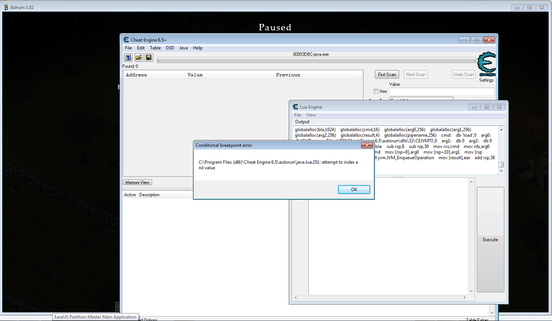
Task: Click the scan progress bar beside 00003DBC-java.exe
Action: pos(316,60)
